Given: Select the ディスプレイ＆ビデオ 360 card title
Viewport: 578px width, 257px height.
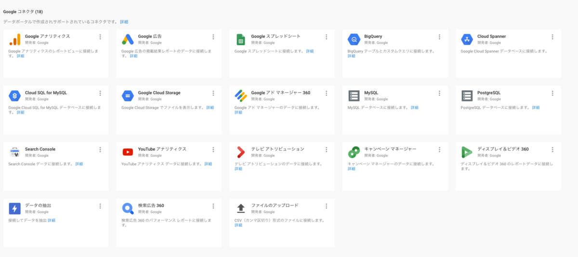Looking at the screenshot, I should (x=503, y=149).
